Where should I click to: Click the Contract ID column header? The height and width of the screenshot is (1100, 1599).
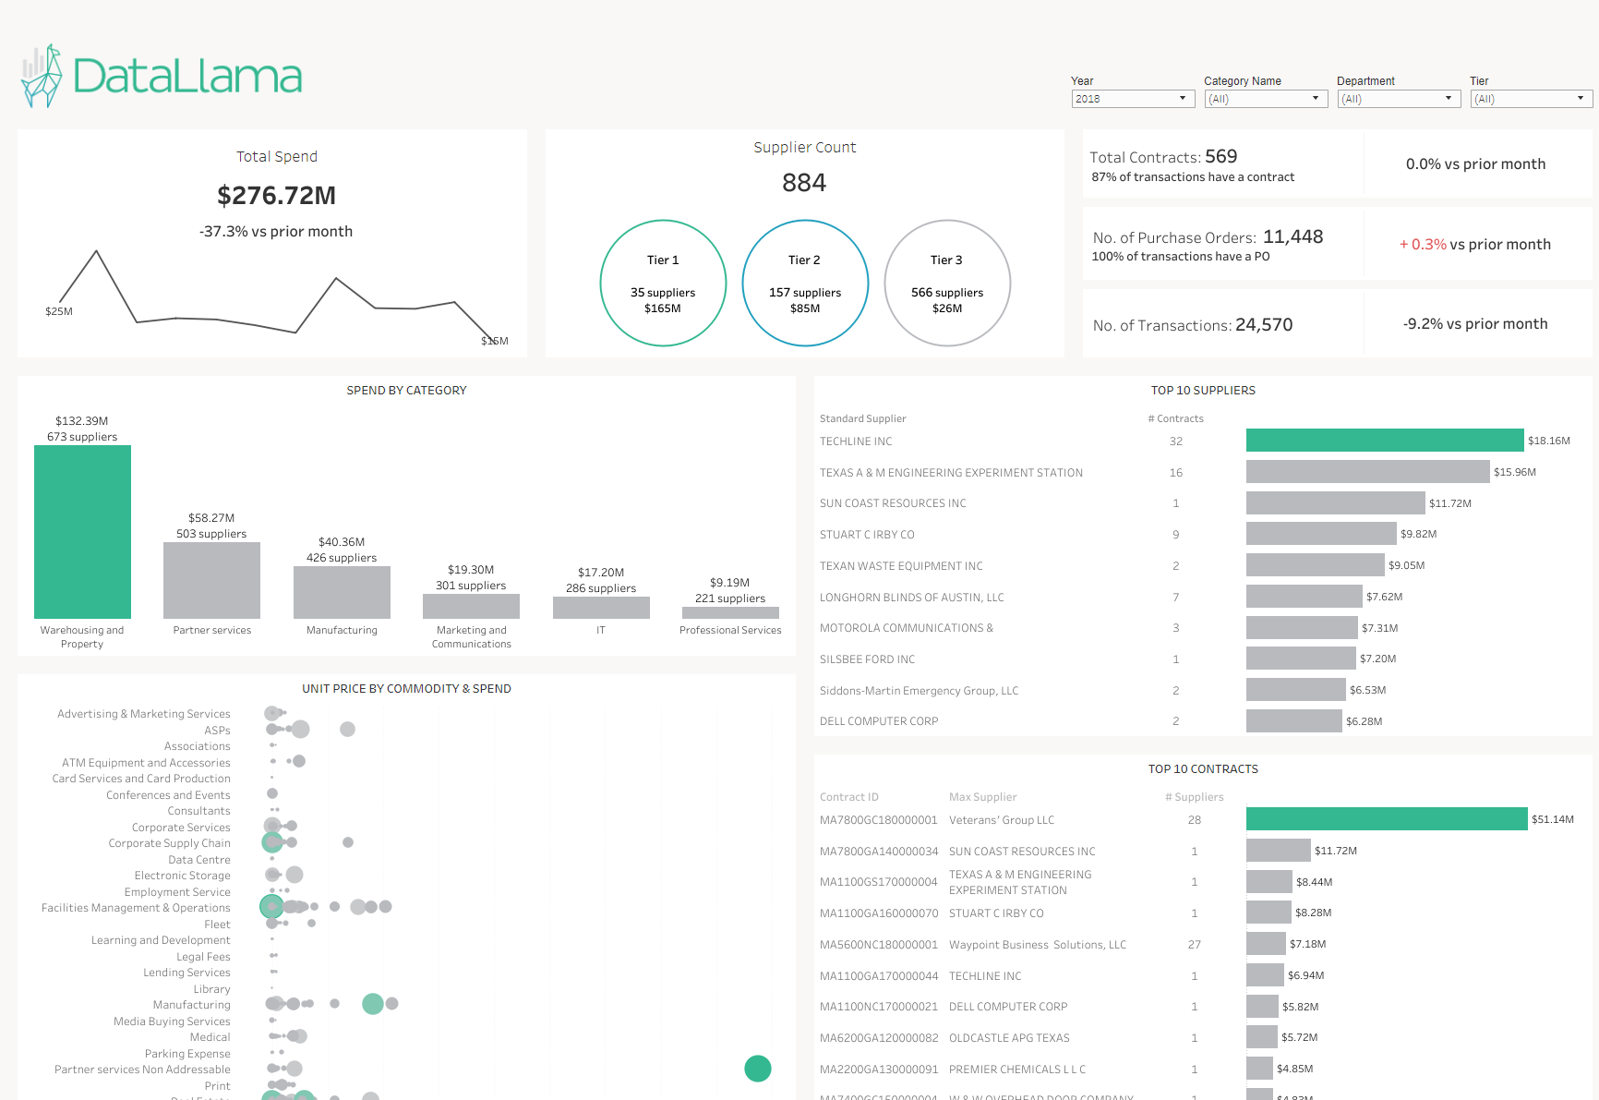849,797
